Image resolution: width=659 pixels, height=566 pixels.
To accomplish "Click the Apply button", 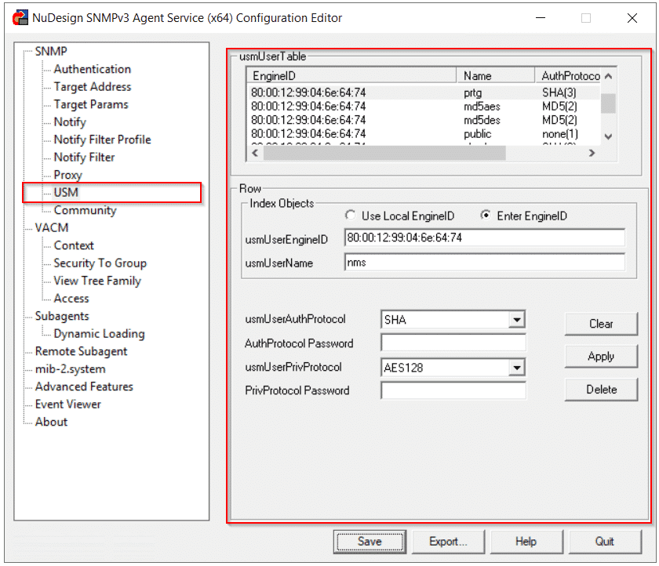I will pos(601,357).
